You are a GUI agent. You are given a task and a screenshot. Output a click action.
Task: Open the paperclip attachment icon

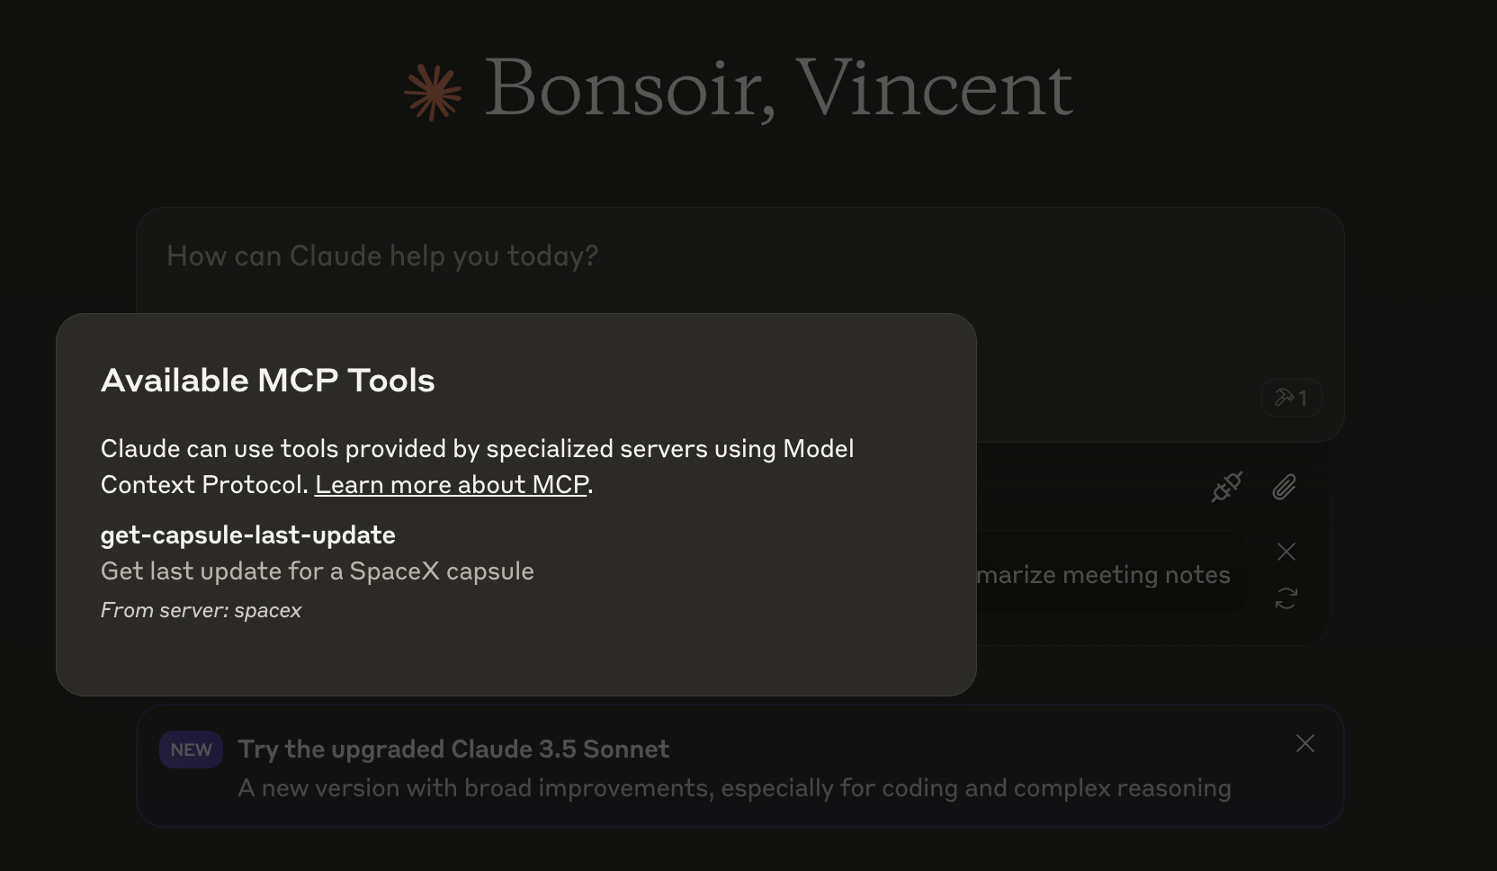point(1285,487)
